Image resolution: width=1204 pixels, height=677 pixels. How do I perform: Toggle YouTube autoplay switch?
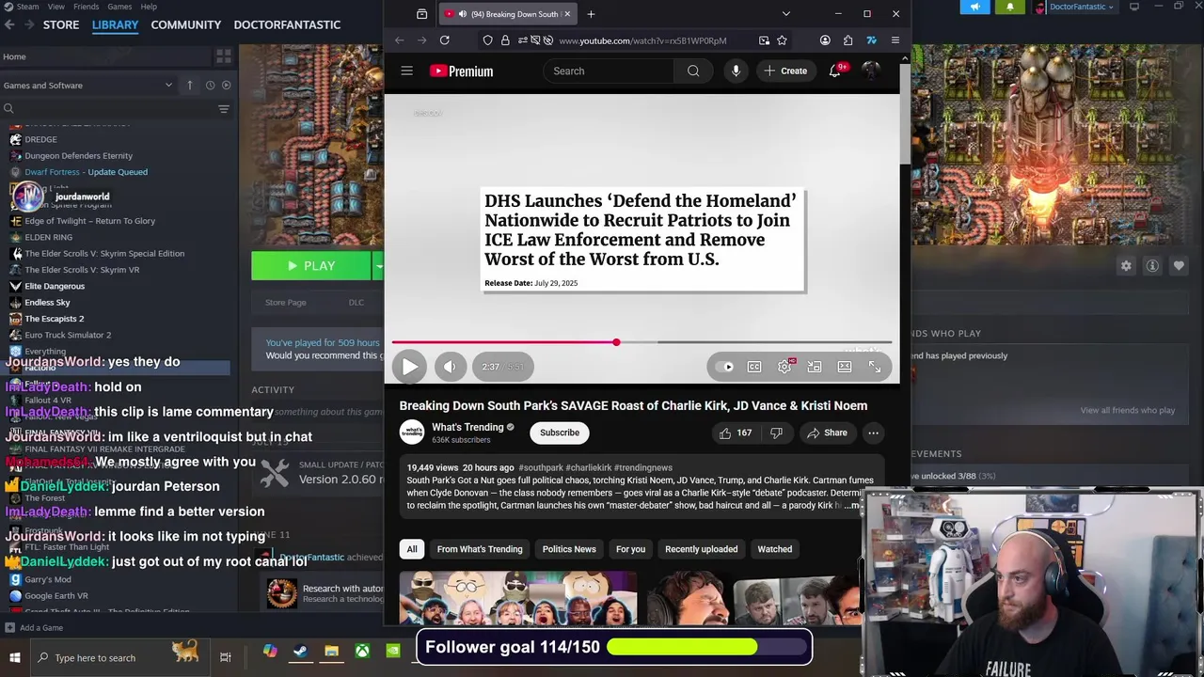(x=726, y=367)
